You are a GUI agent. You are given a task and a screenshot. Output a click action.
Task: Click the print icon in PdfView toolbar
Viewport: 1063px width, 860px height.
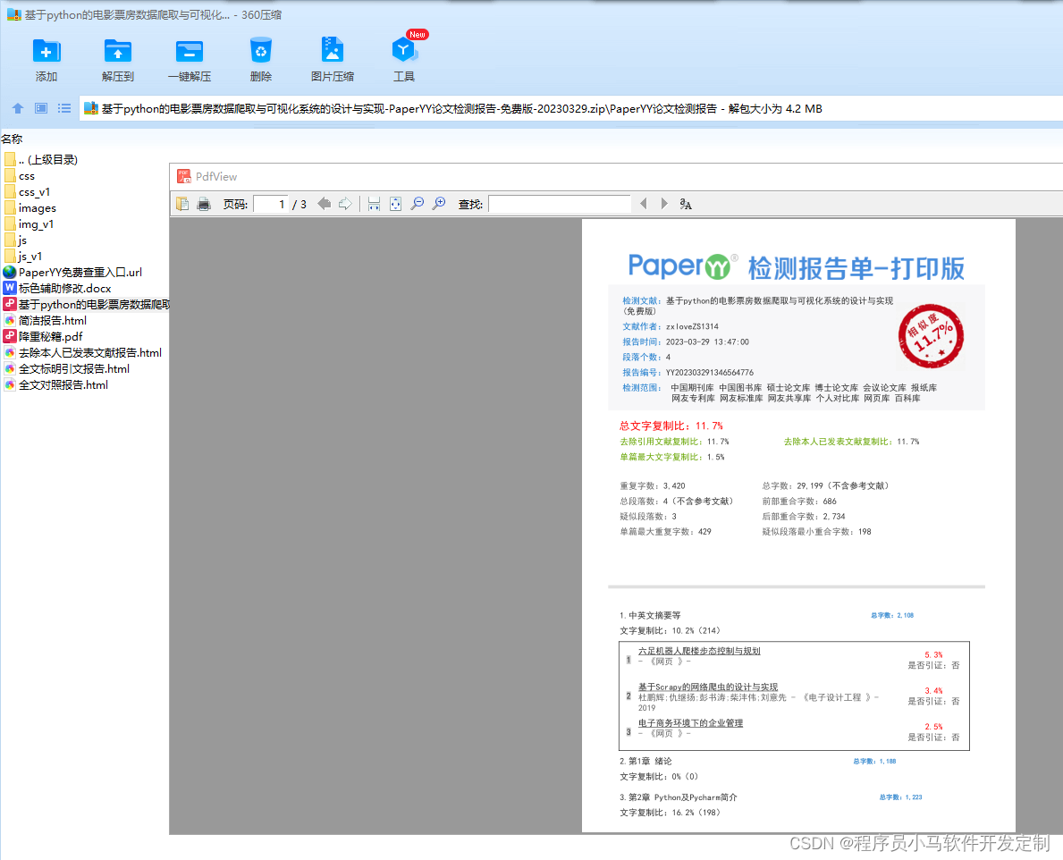tap(203, 204)
